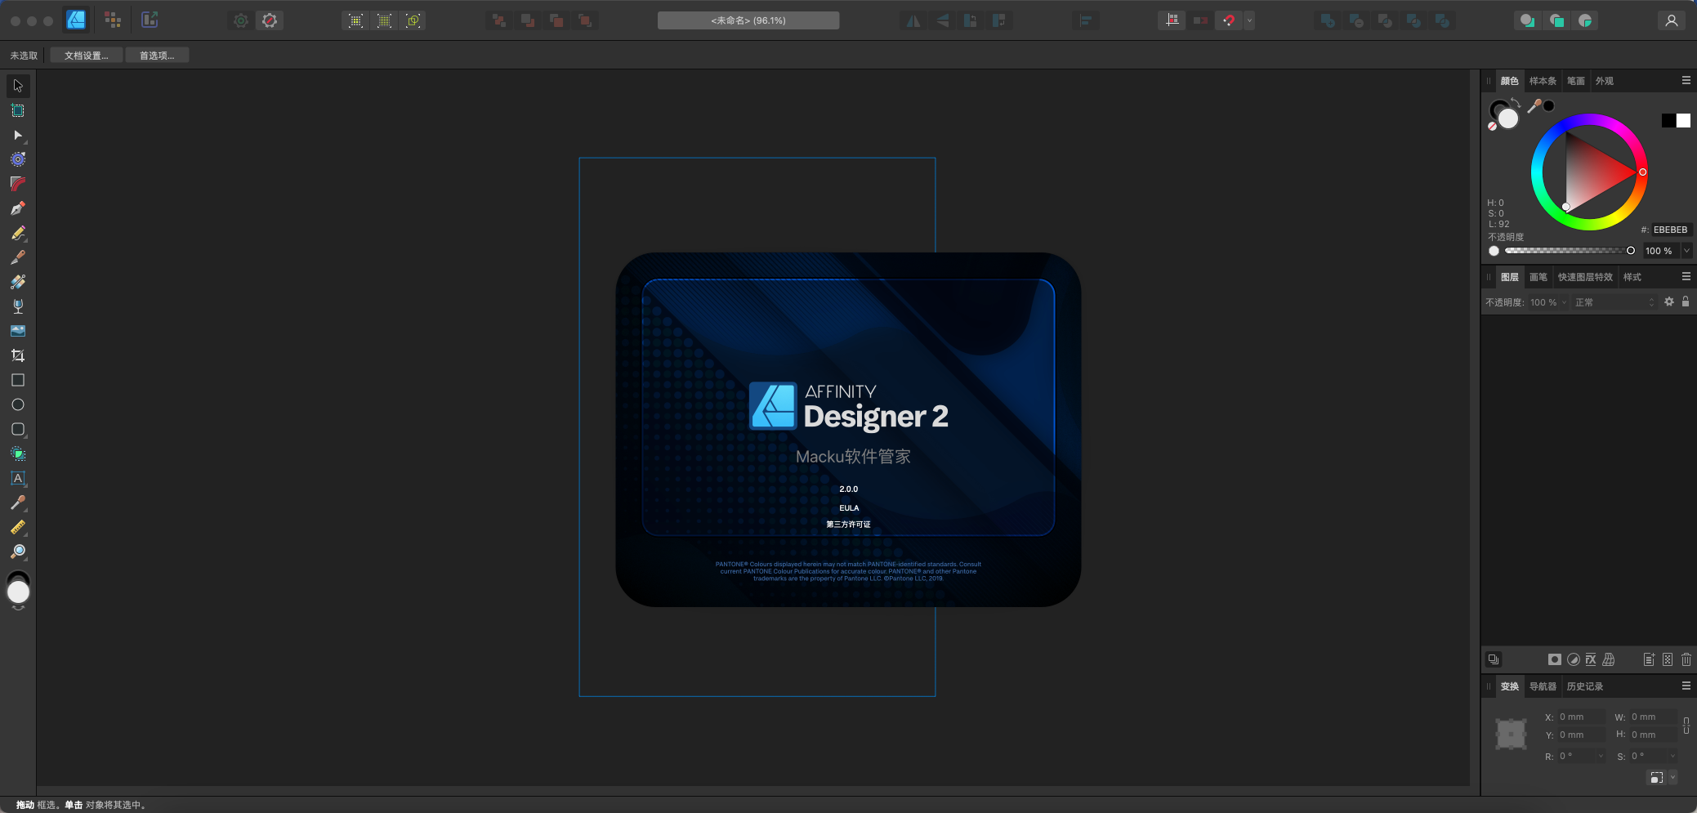Open 第三方许可证 third-party licenses link
Screen dimensions: 1697x813
point(848,525)
